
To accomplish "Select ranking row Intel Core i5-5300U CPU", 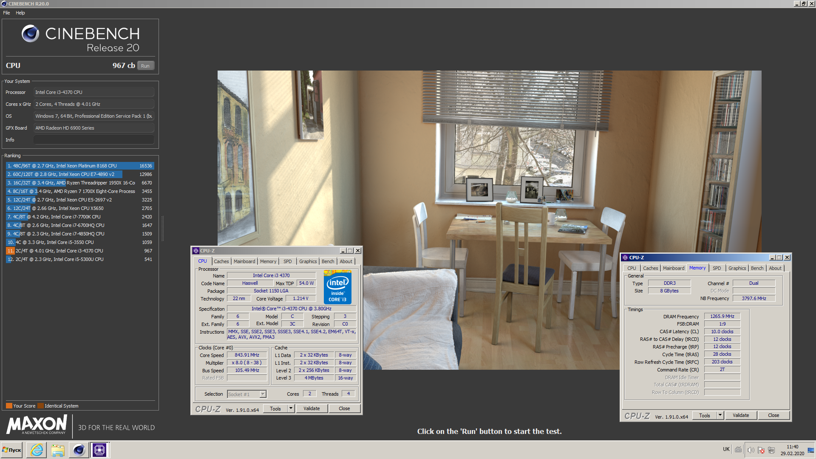I will 80,259.
